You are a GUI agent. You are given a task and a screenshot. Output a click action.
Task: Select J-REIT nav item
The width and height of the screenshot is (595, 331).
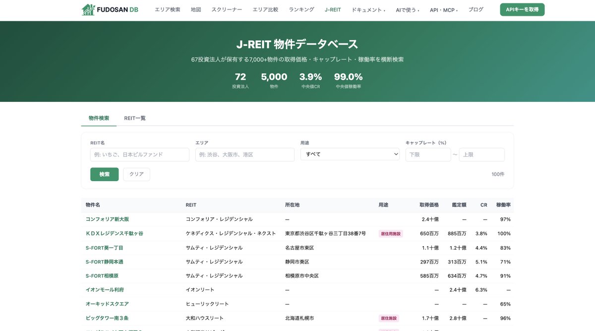(x=333, y=9)
